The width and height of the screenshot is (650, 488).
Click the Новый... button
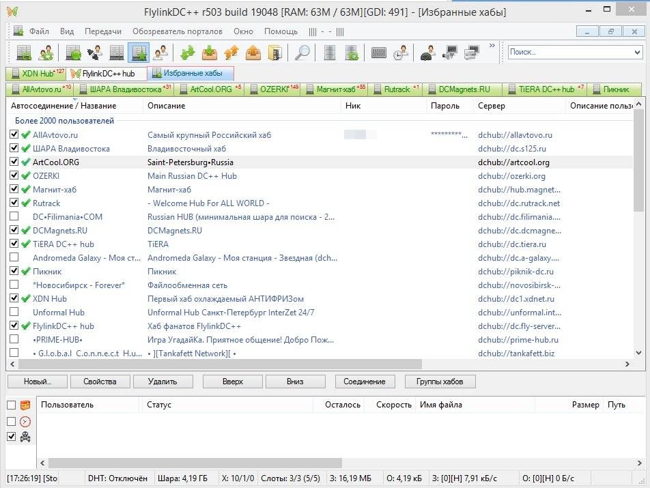pyautogui.click(x=38, y=382)
